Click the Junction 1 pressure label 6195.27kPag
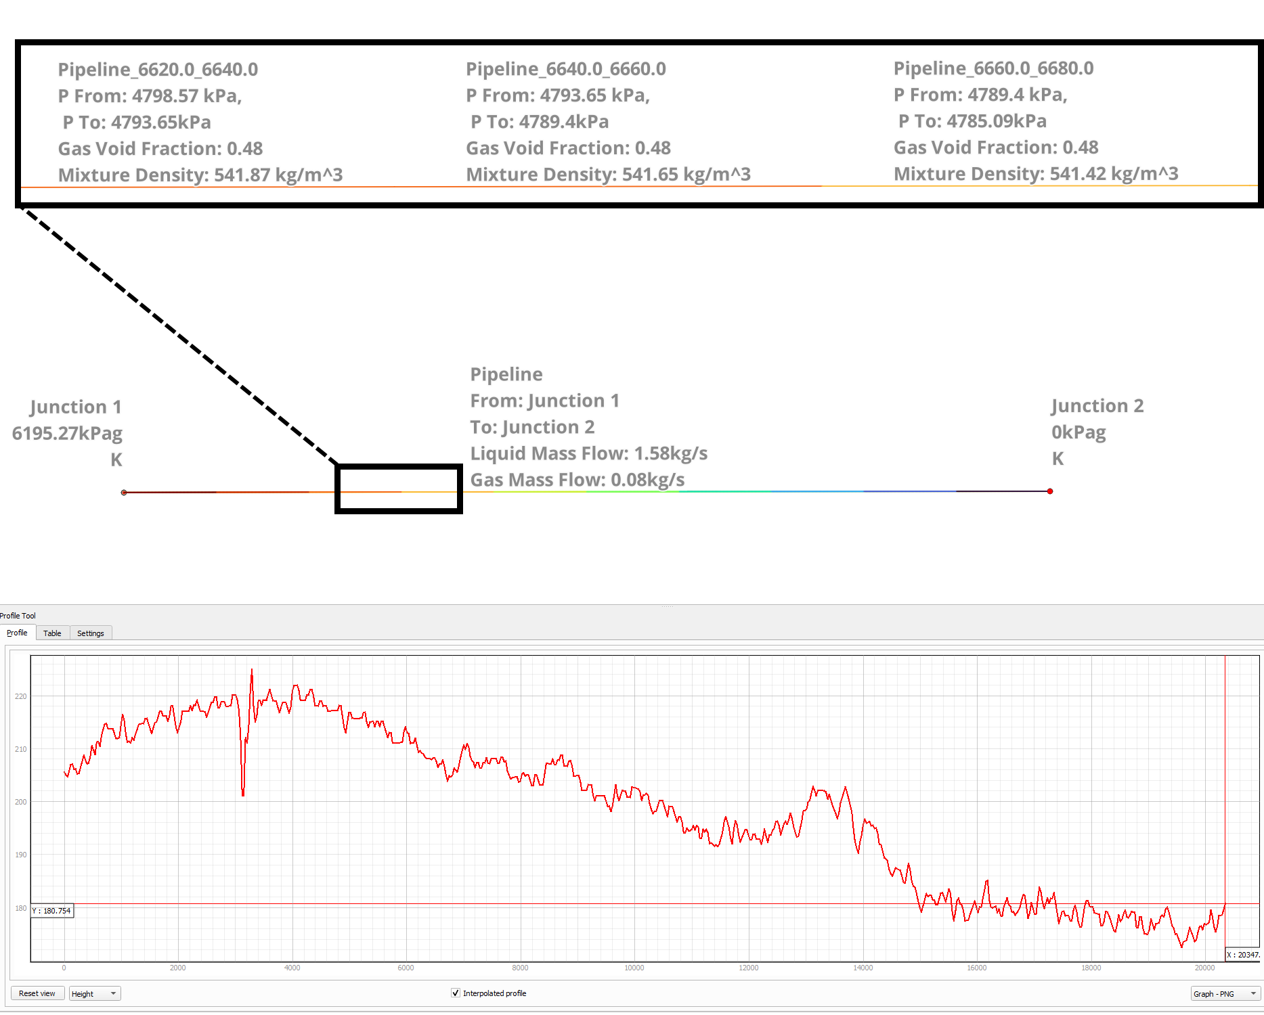The height and width of the screenshot is (1015, 1264). coord(67,433)
